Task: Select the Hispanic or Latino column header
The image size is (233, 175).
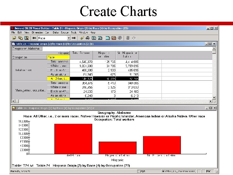Action: click(x=104, y=55)
